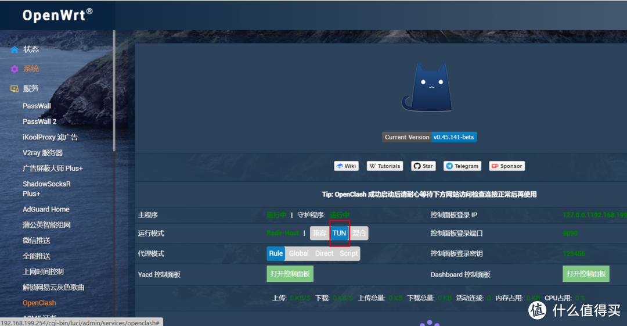Open 全能推送 page
627x326 pixels.
tap(37, 256)
